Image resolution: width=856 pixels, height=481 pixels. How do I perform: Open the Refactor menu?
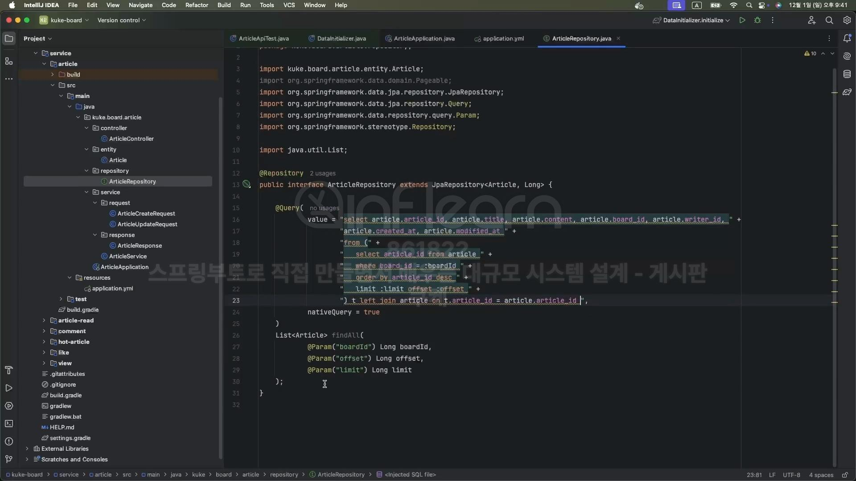197,5
